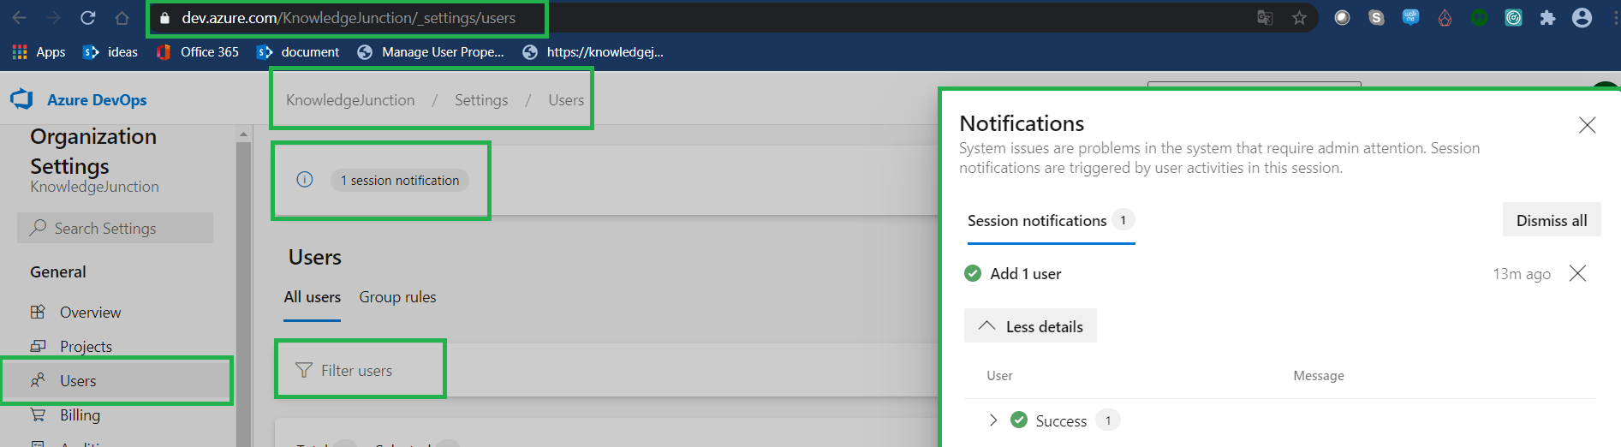Open the document bookmark
1621x447 pixels.
(x=298, y=52)
